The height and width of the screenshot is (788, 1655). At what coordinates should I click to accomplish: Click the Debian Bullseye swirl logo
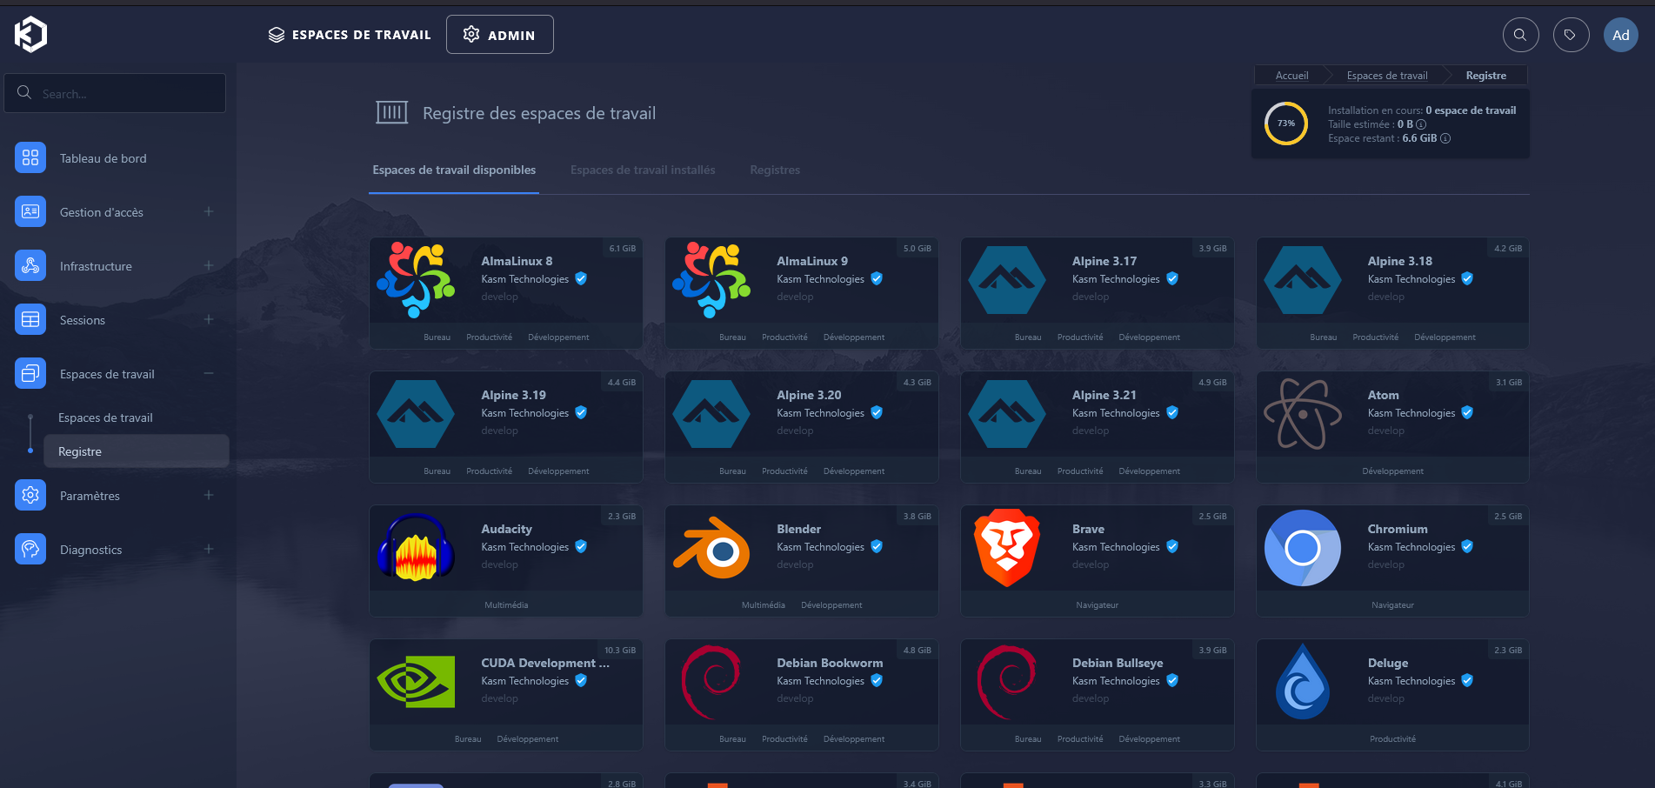pos(1007,682)
